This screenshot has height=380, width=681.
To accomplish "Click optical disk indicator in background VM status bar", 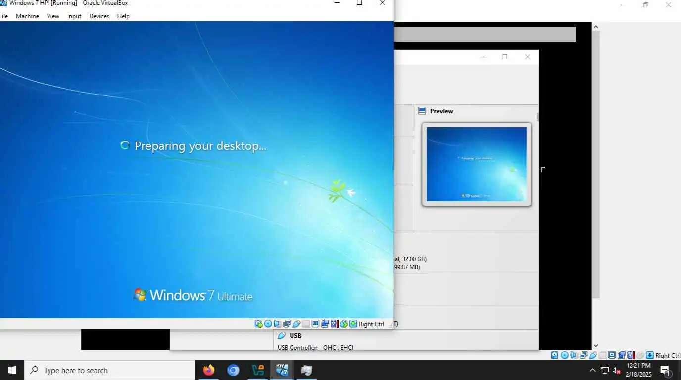I will click(564, 355).
